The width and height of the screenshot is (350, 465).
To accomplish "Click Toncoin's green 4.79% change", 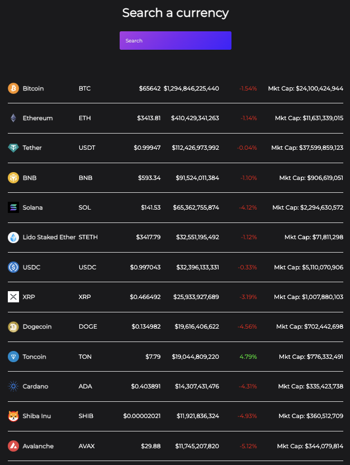I will point(248,357).
